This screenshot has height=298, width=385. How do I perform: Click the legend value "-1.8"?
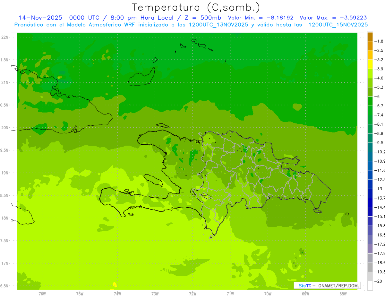point(379,41)
